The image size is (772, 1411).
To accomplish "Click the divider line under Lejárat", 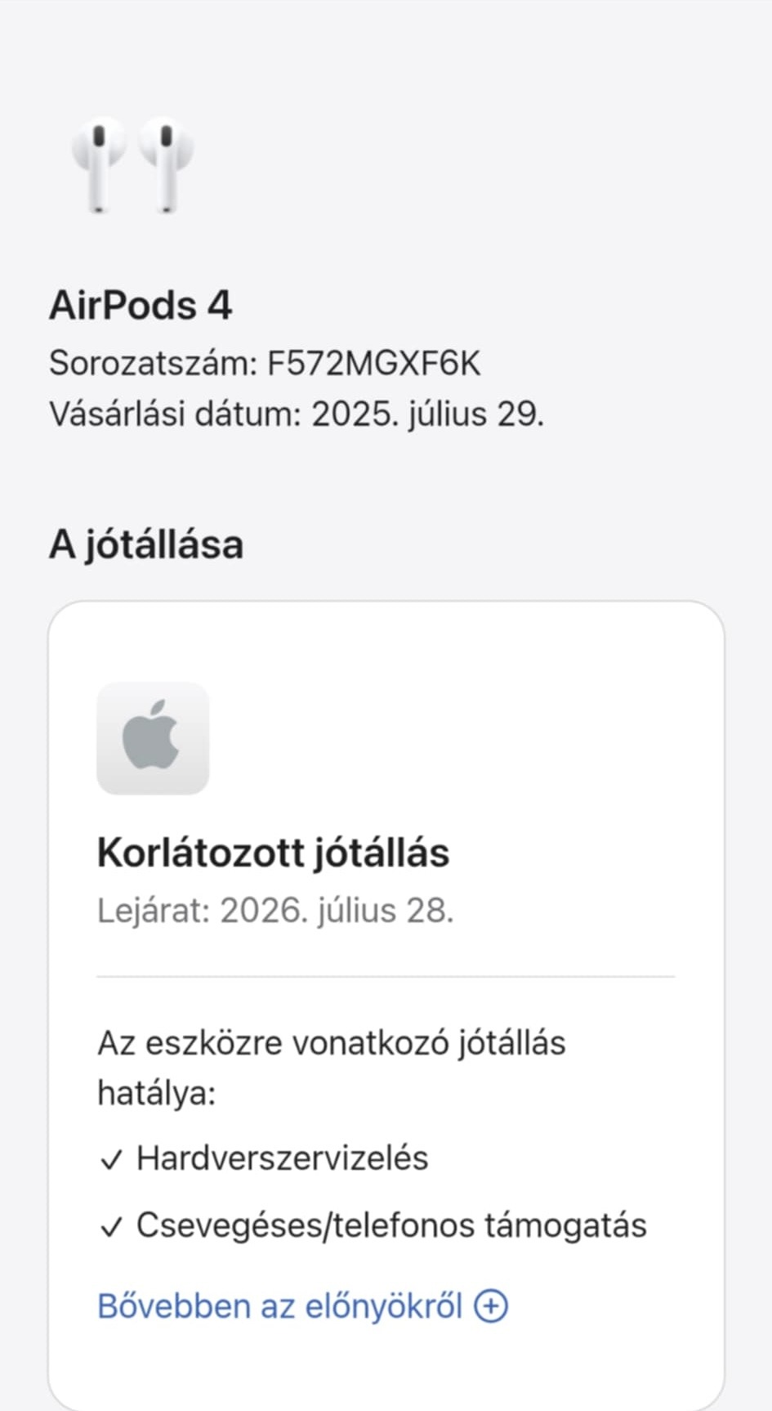I will click(x=386, y=976).
